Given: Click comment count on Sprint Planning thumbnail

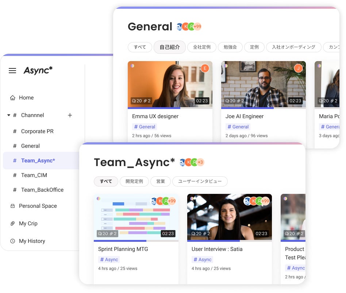Looking at the screenshot, I should click(103, 233).
